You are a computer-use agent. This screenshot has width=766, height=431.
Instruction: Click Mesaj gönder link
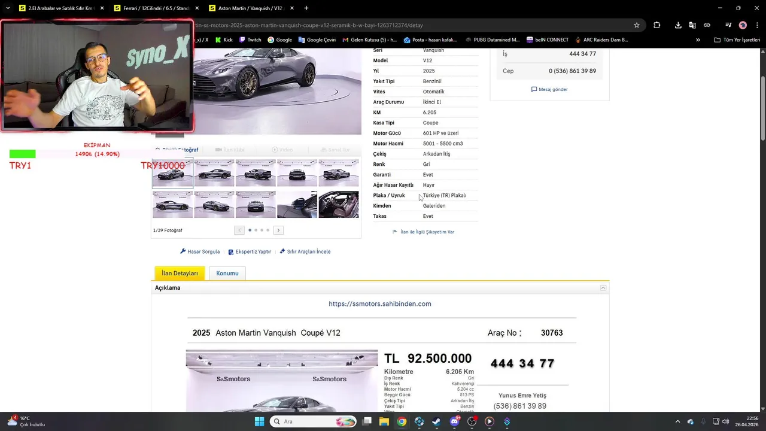pos(549,89)
